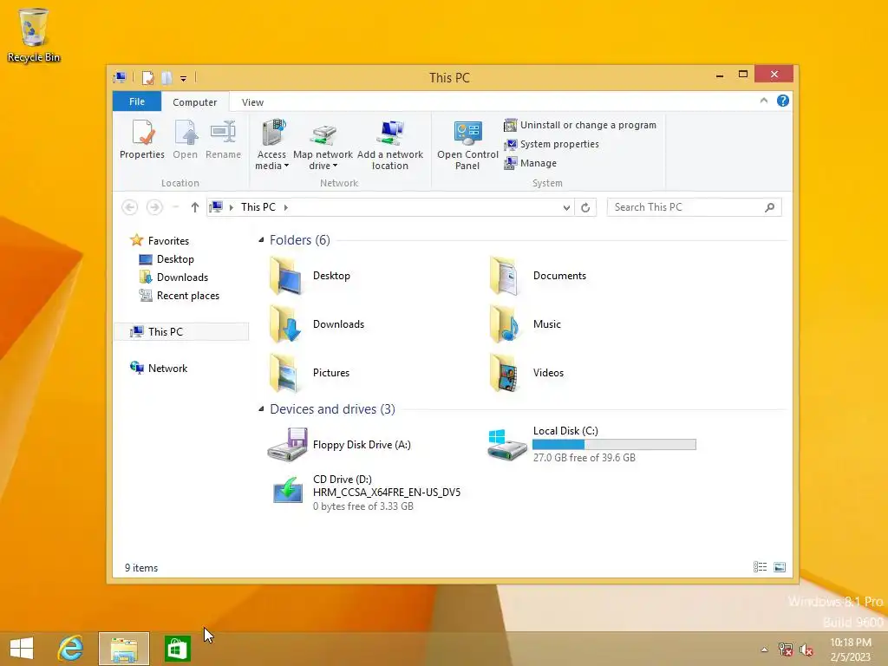
Task: Open the address bar history dropdown
Action: tap(566, 208)
